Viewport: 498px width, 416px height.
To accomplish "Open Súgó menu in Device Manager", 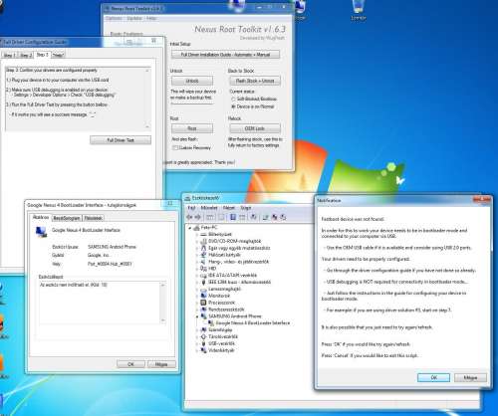I will coord(246,208).
